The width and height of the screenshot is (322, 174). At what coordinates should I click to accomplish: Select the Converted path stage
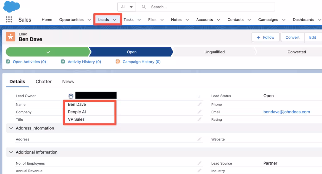pos(297,52)
